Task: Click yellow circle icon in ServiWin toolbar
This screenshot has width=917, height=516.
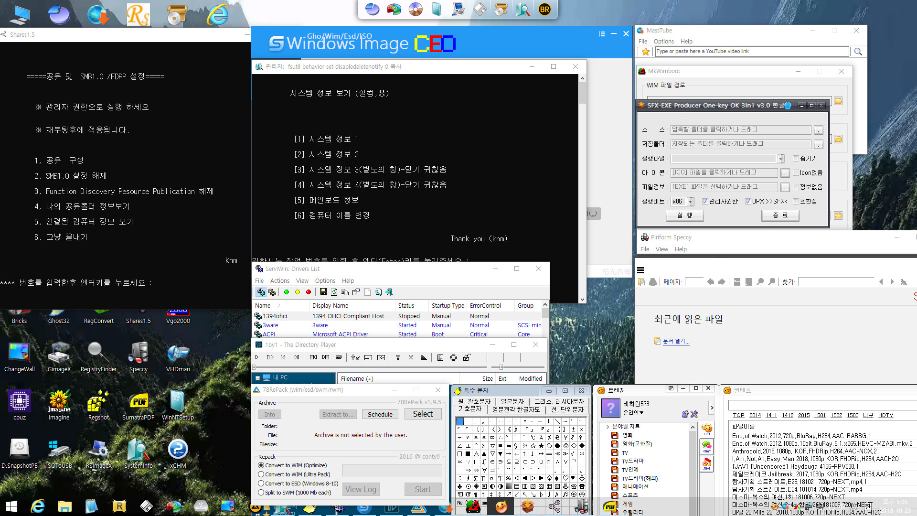Action: pyautogui.click(x=298, y=292)
